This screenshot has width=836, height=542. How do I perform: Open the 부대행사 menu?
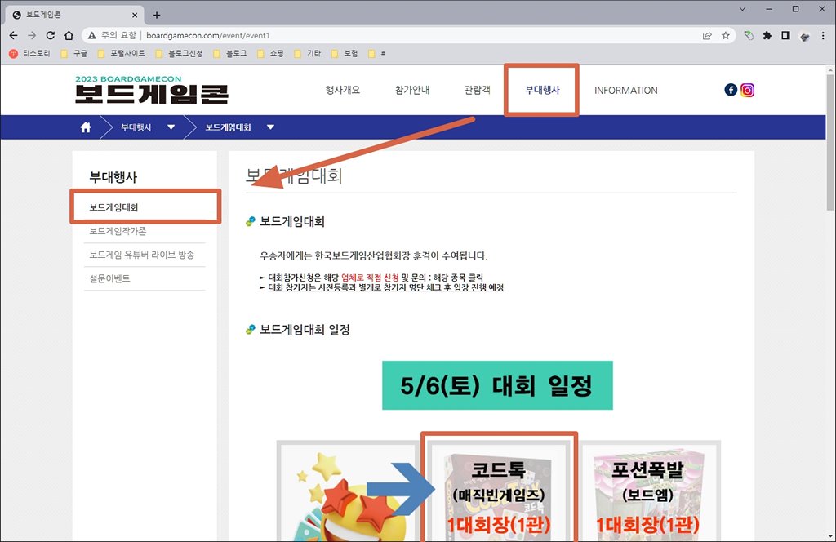click(542, 90)
